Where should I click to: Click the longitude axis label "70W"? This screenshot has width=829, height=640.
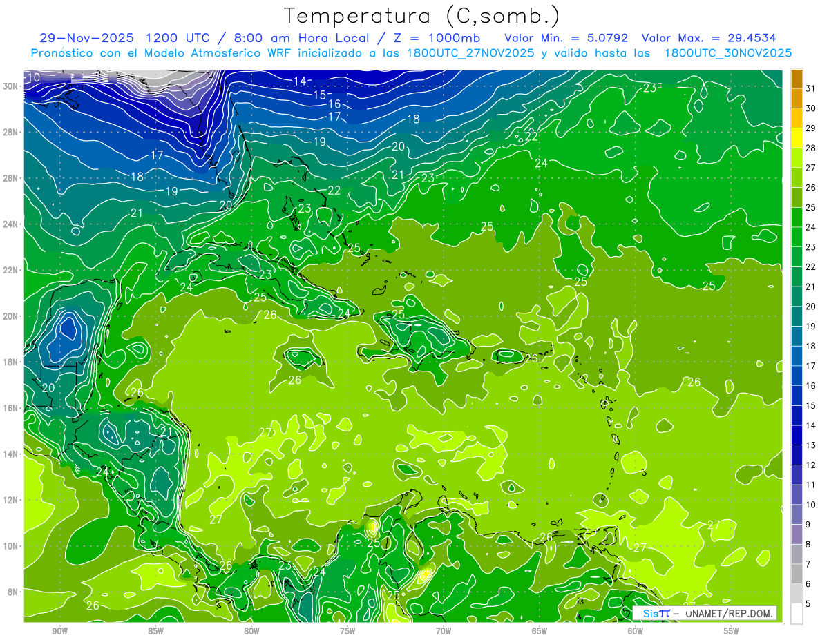coord(444,631)
